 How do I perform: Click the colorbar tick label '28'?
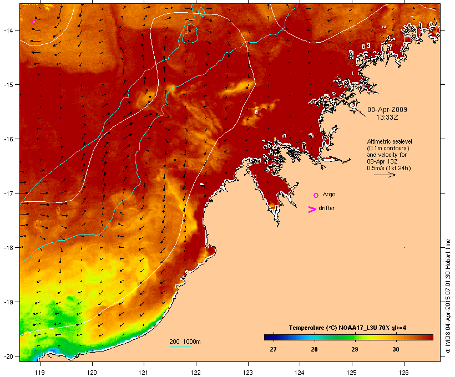[314, 349]
